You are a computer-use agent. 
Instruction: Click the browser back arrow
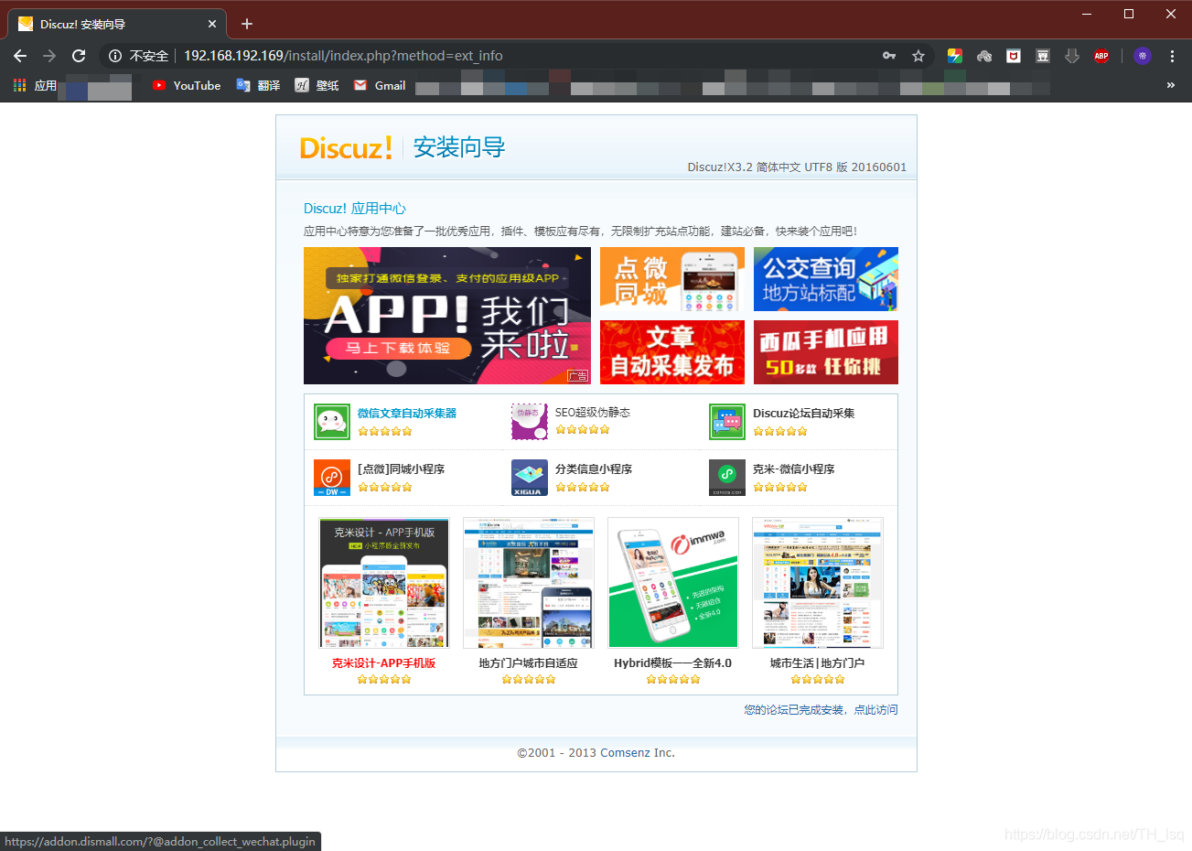(x=20, y=56)
